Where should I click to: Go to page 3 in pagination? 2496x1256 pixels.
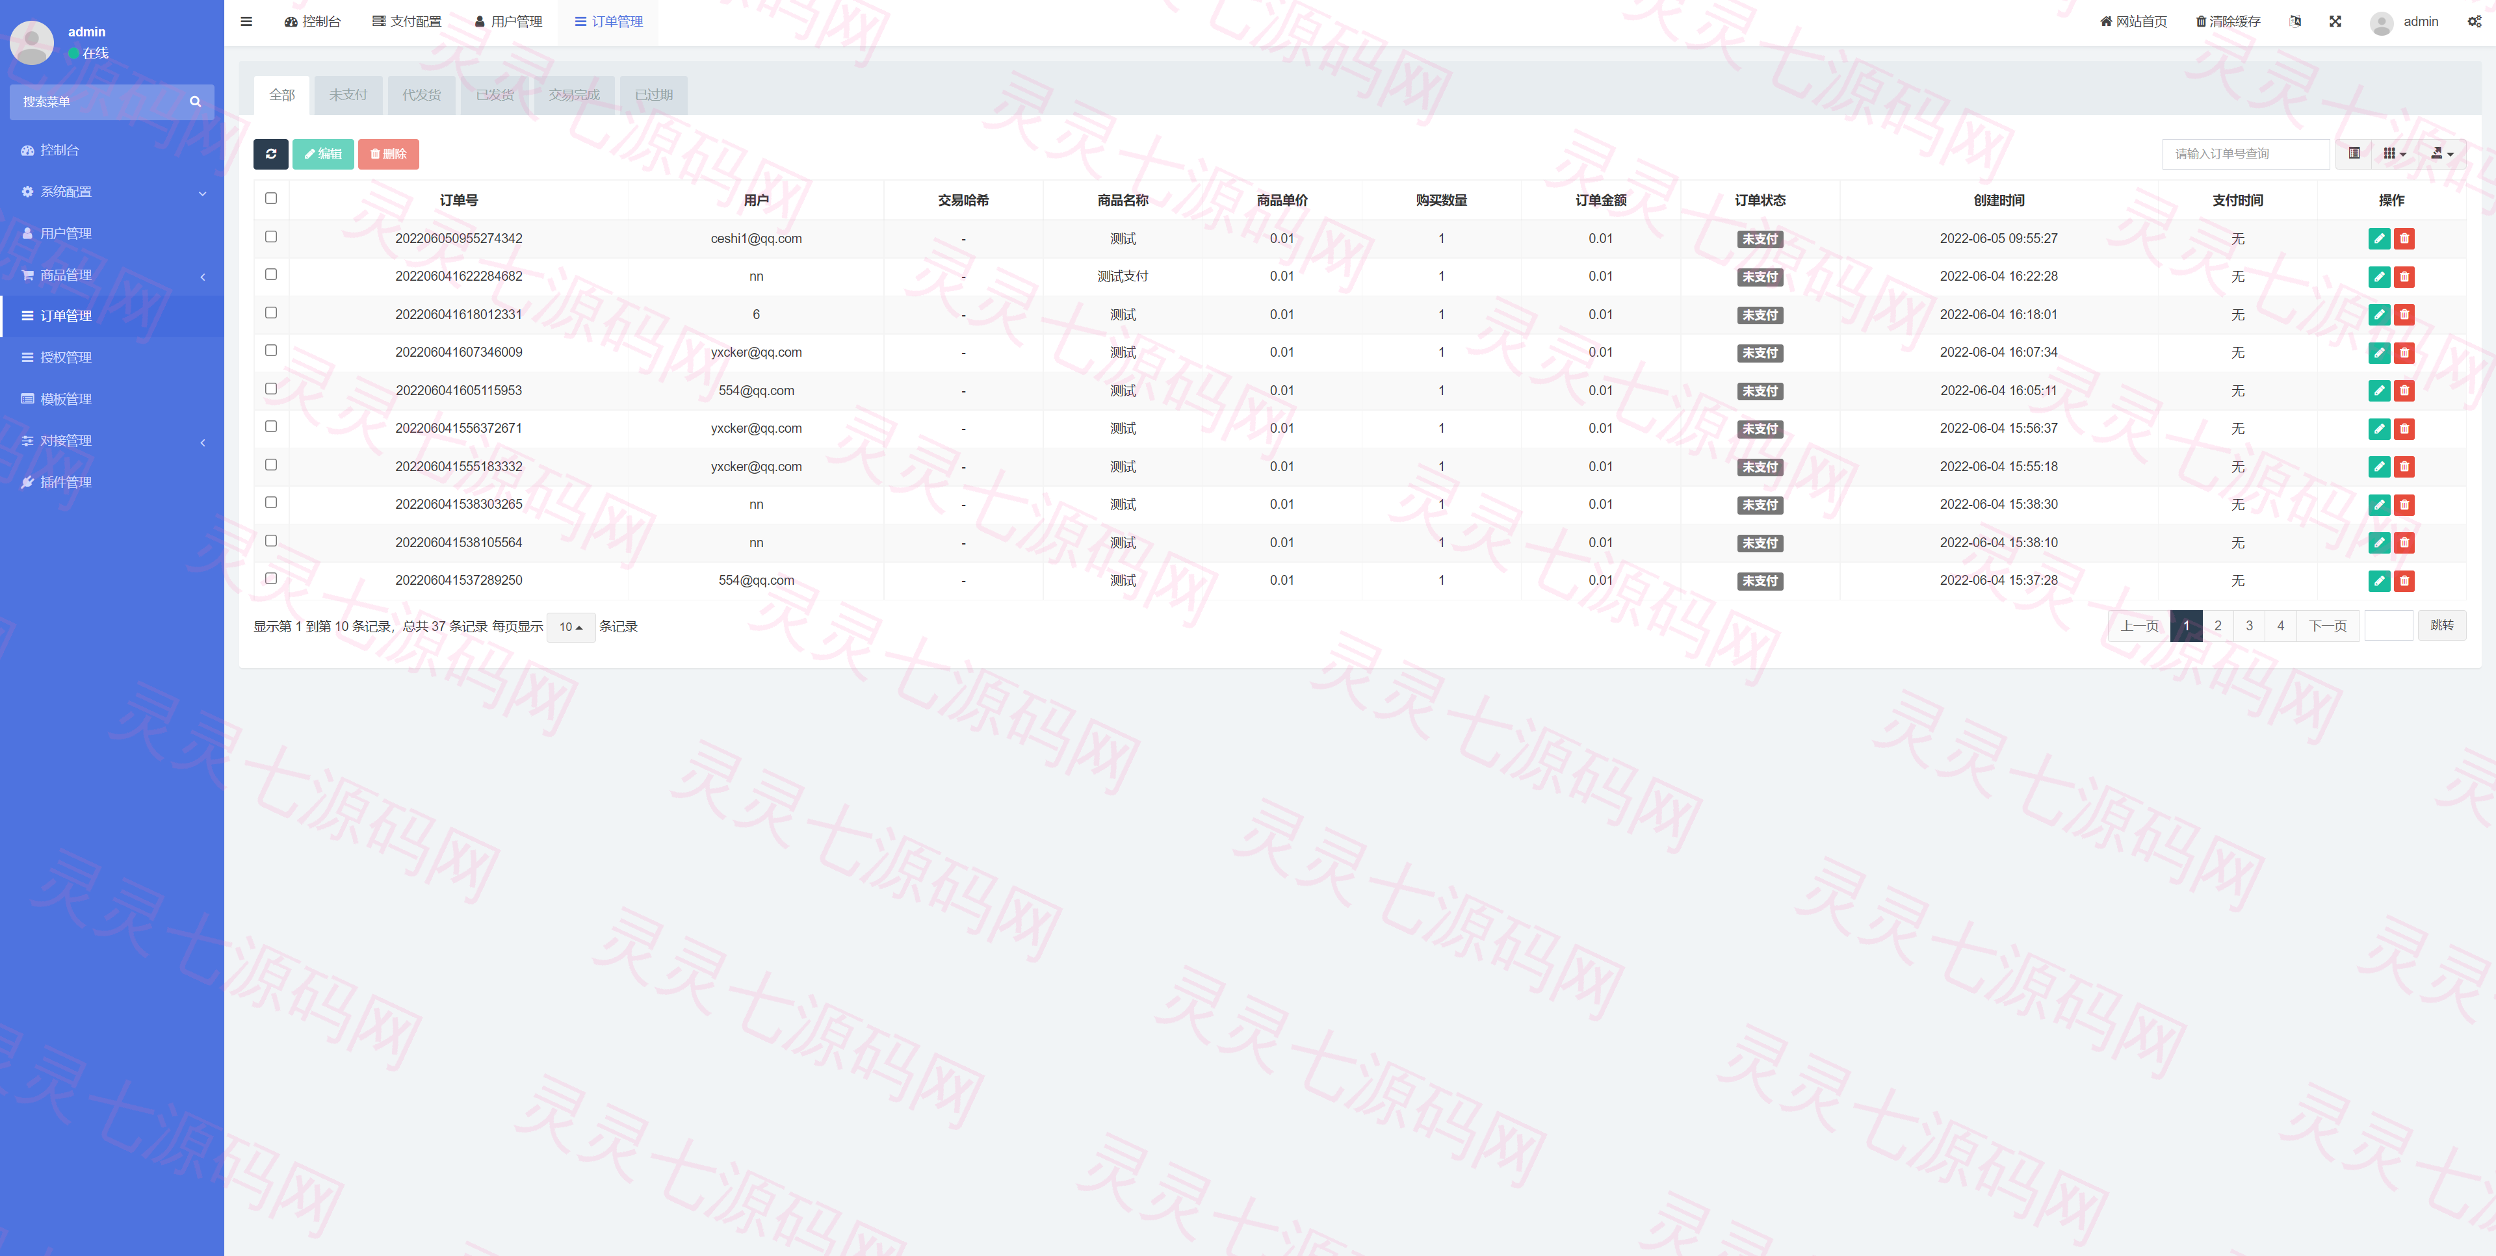(x=2249, y=626)
